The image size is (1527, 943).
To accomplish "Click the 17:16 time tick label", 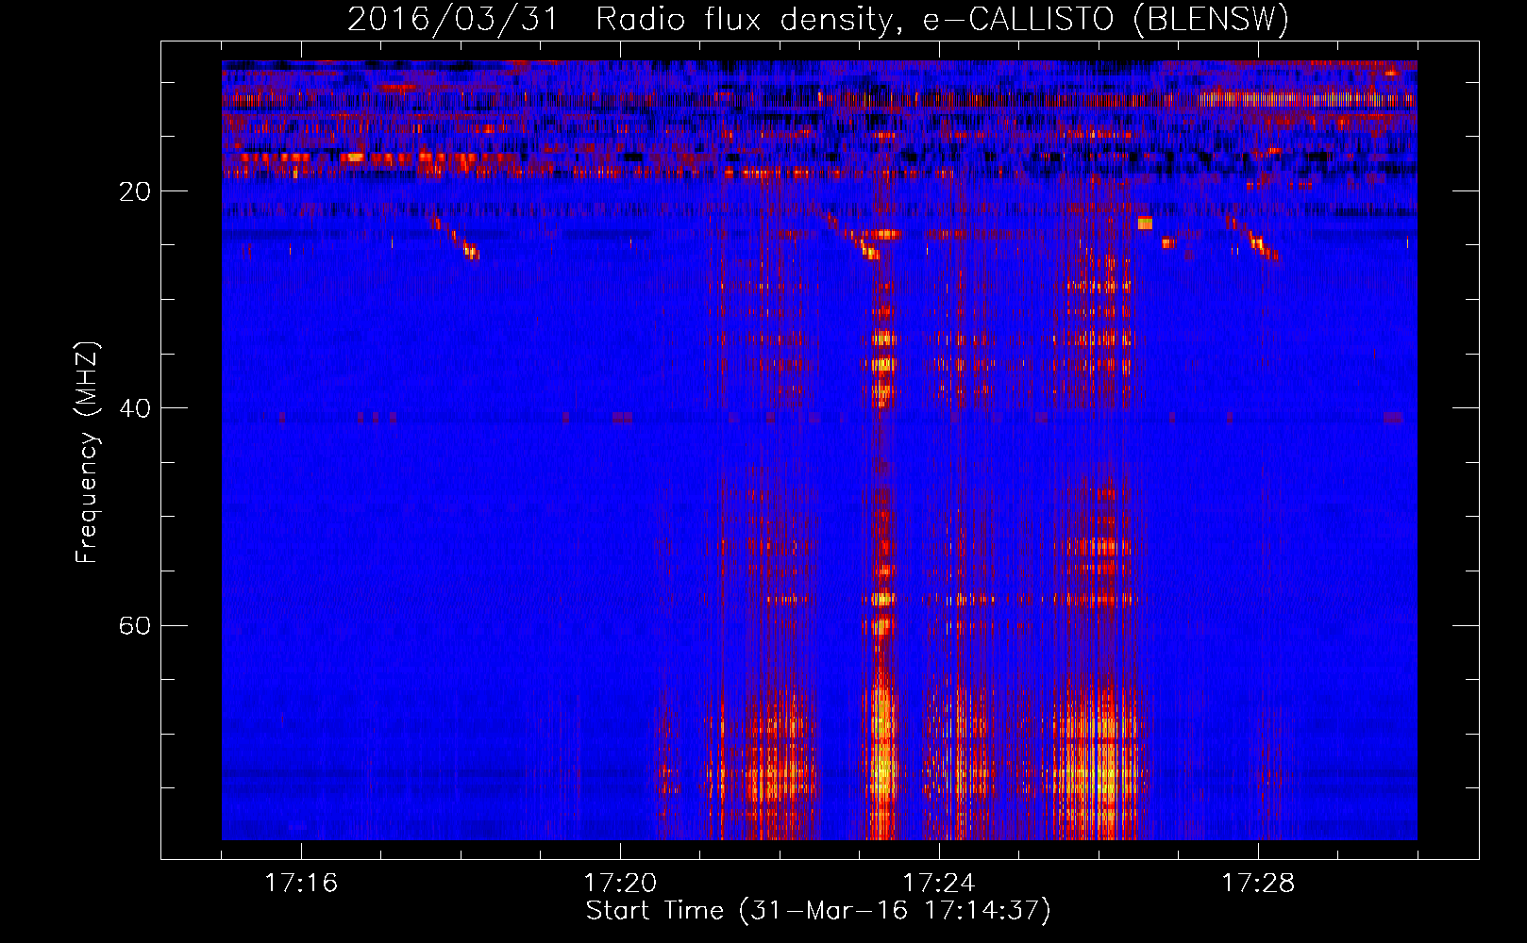I will coord(301,884).
